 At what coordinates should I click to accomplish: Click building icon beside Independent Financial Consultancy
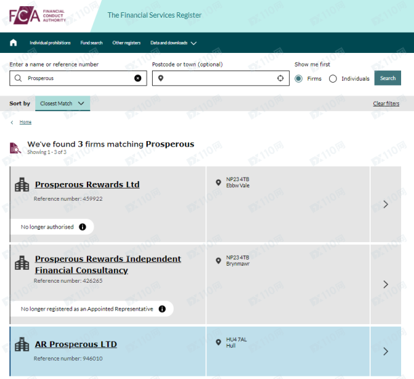pos(22,262)
